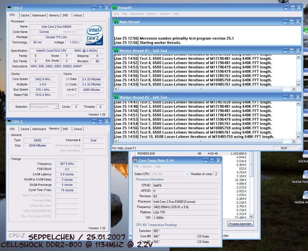Click the Core #0 temperature '48C'

[x=174, y=236]
